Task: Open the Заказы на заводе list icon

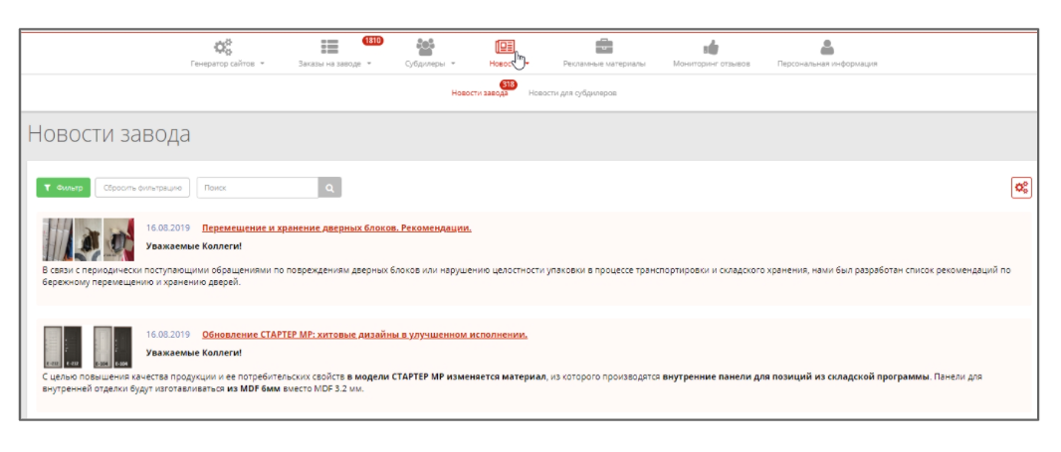Action: 330,47
